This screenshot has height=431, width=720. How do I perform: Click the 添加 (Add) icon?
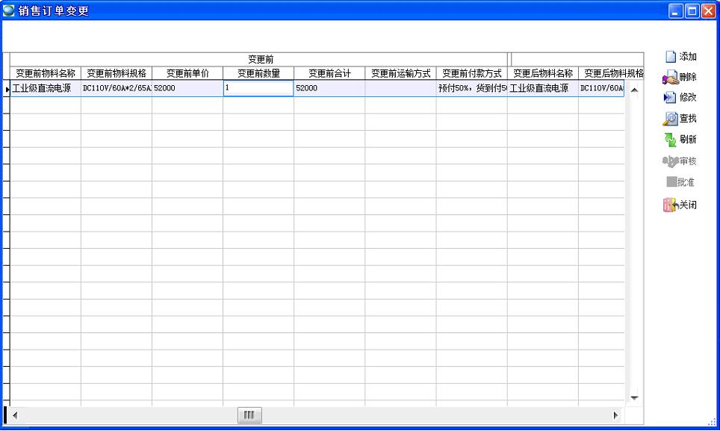pyautogui.click(x=671, y=57)
